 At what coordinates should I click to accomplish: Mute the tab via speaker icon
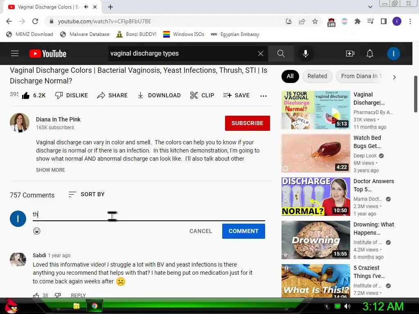[86, 7]
